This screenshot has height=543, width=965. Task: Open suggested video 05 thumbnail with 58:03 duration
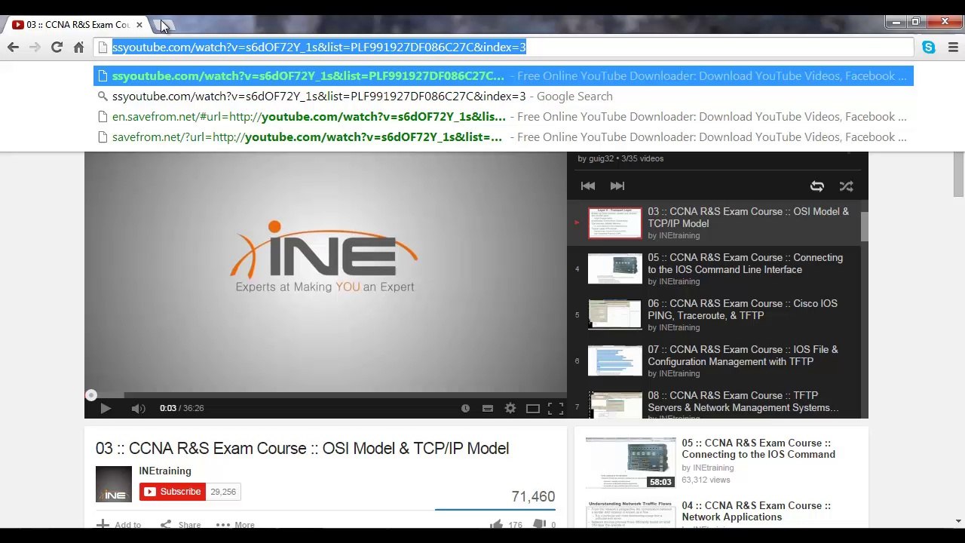coord(630,462)
